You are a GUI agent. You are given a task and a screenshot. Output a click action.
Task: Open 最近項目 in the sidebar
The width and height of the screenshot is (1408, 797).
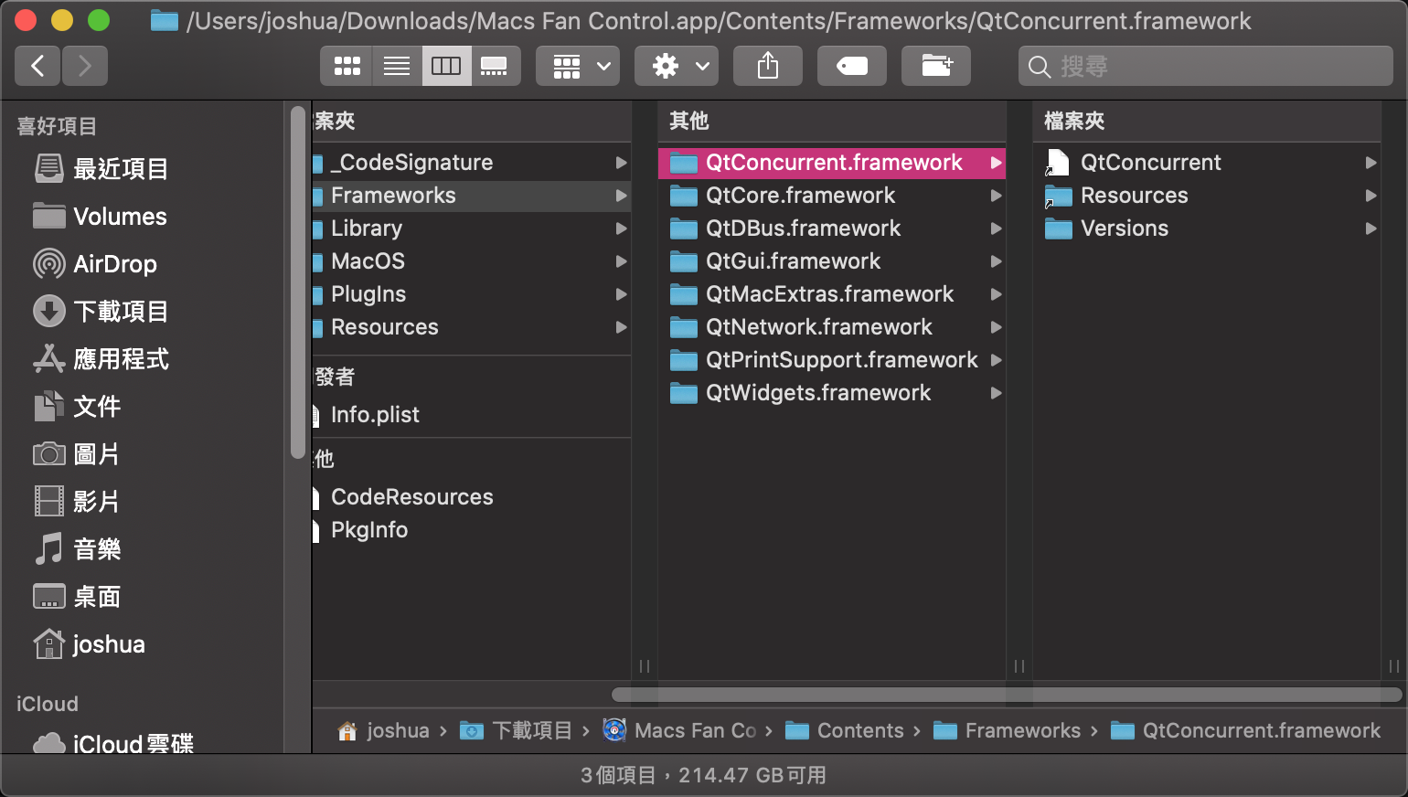[x=101, y=169]
